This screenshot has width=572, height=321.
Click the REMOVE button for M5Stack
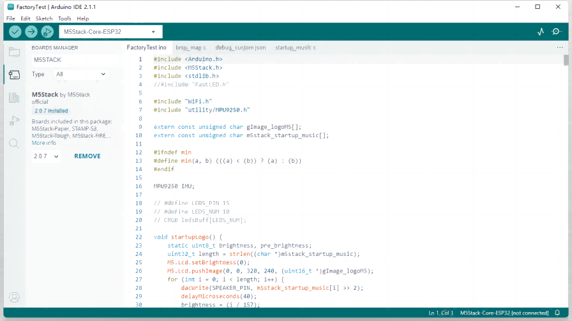coord(87,156)
